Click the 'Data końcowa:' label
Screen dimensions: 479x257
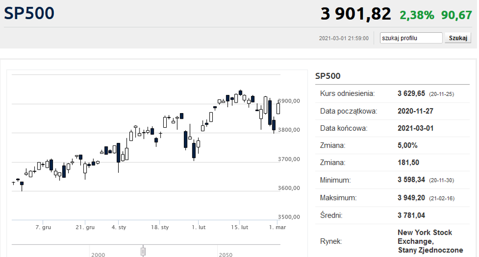click(344, 128)
